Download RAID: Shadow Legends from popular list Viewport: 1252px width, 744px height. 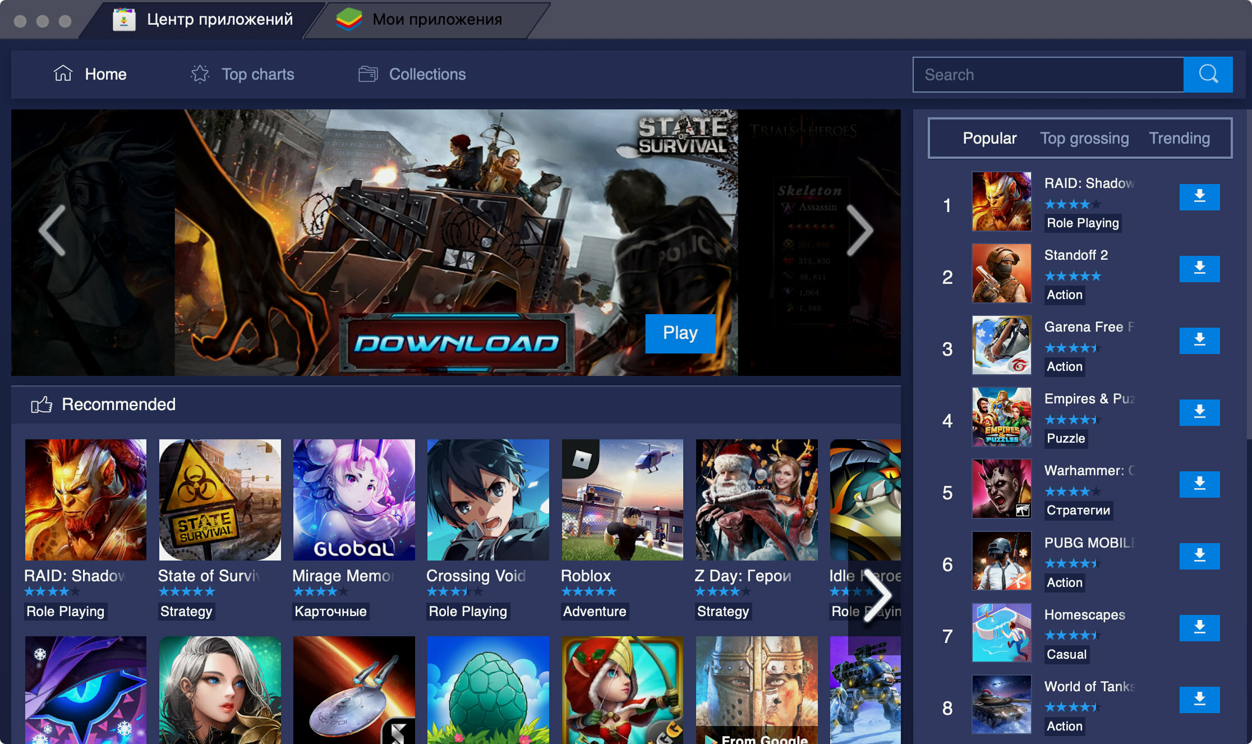click(1199, 197)
